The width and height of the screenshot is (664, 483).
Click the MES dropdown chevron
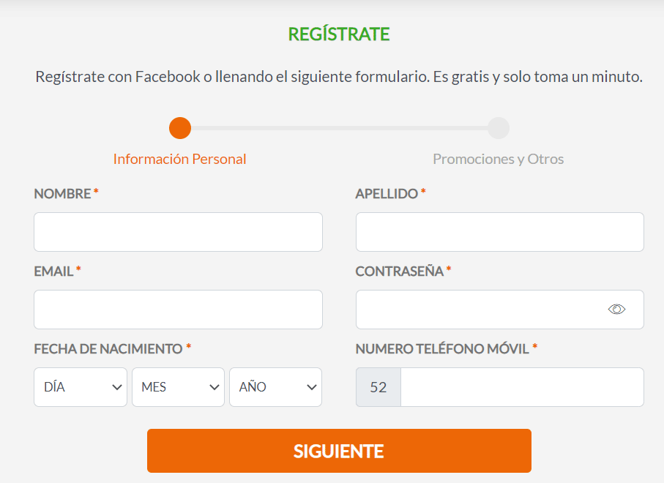(215, 386)
